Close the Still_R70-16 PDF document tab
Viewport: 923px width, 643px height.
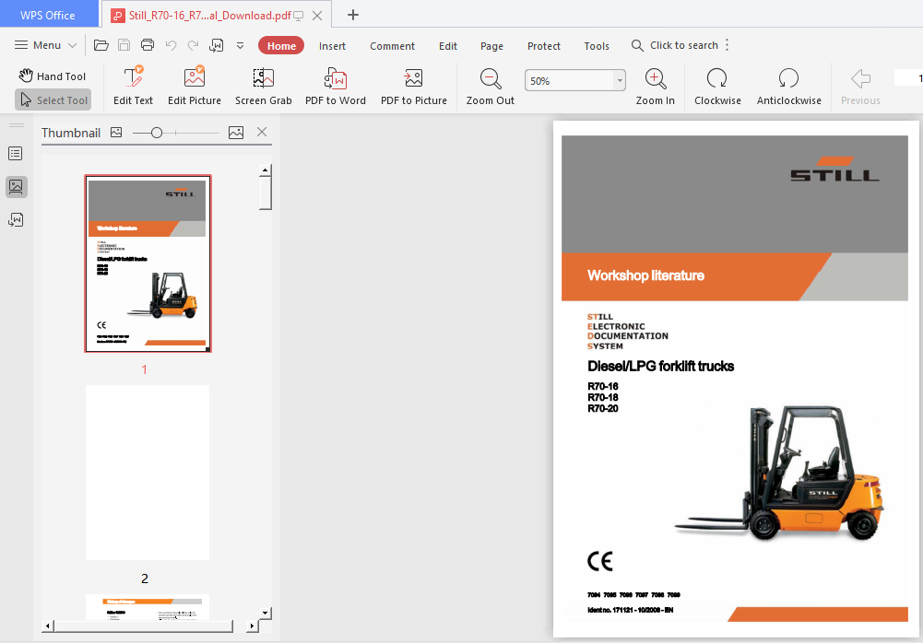(316, 16)
